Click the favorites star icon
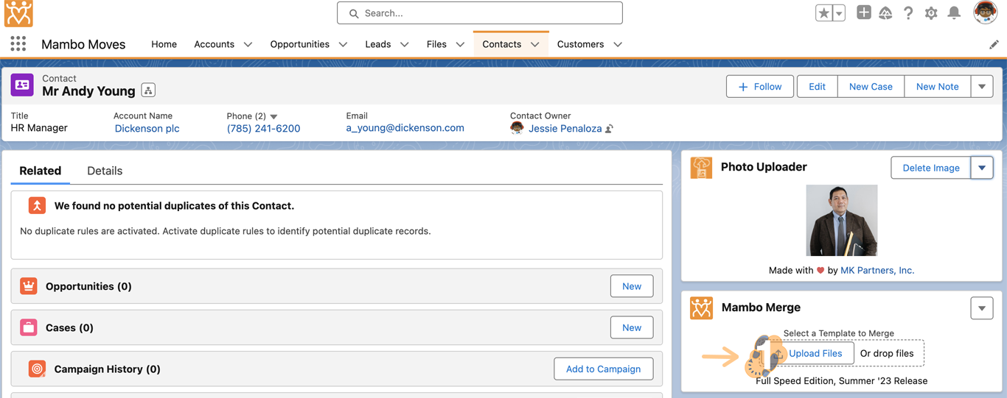 tap(823, 13)
